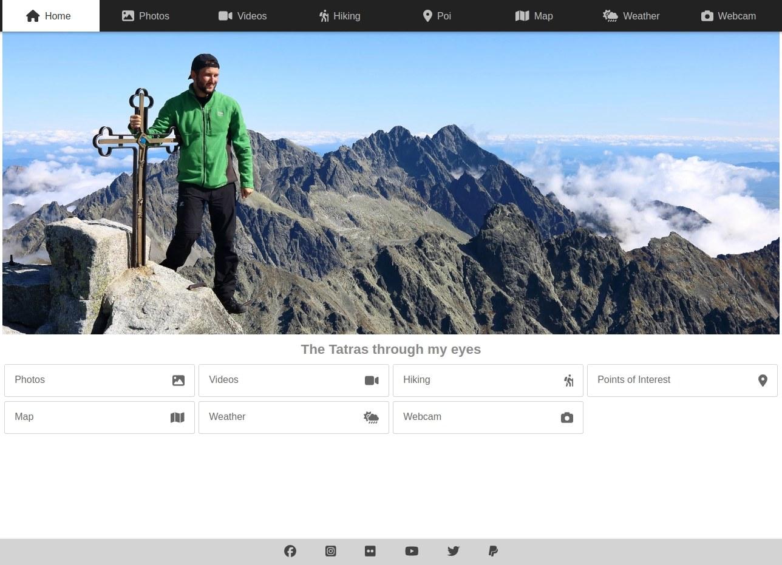Click the map icon in the navbar
Image resolution: width=782 pixels, height=565 pixels.
tap(522, 16)
